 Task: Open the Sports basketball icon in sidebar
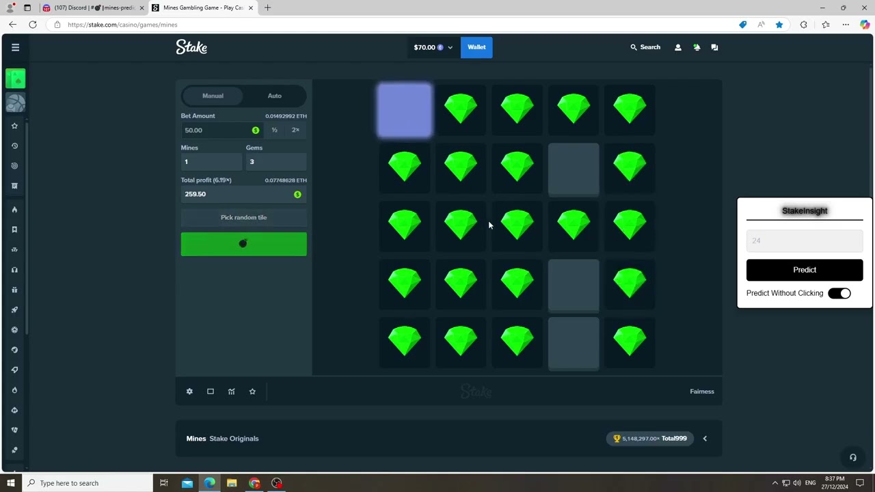[15, 102]
